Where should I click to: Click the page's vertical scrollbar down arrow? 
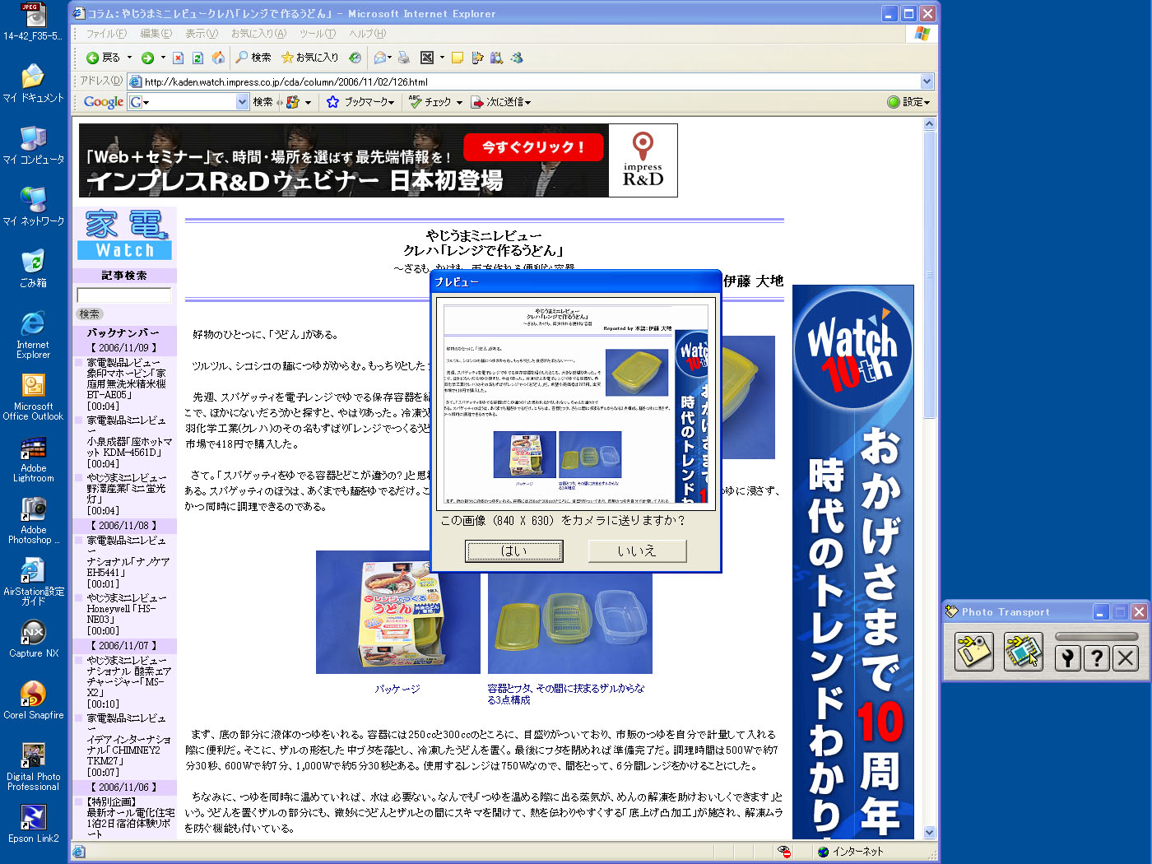[930, 832]
